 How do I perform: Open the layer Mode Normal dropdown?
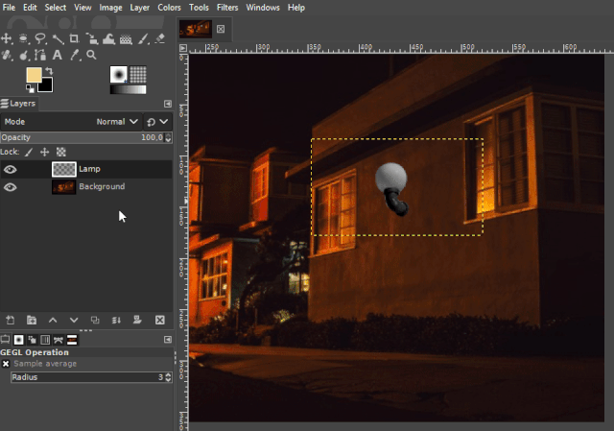(x=71, y=122)
